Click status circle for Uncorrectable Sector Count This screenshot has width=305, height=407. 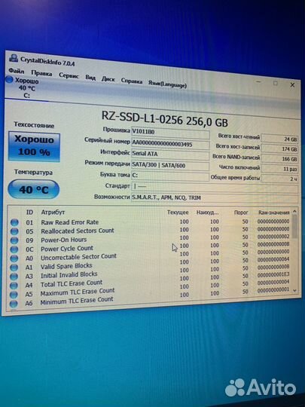14,258
